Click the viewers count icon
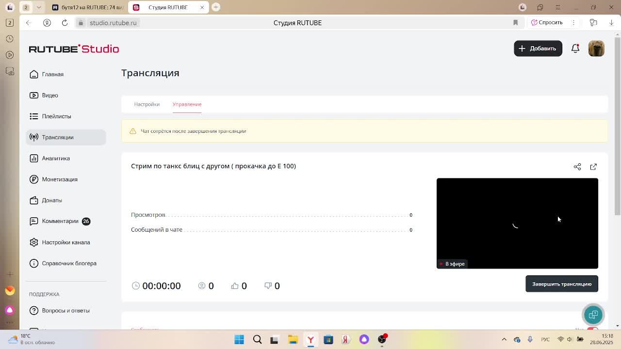This screenshot has width=621, height=349. [202, 286]
